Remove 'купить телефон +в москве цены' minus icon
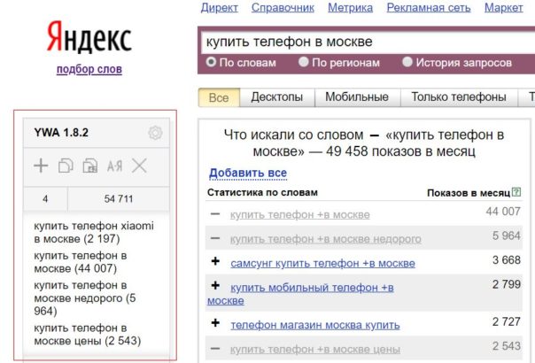The width and height of the screenshot is (535, 363). 215,348
